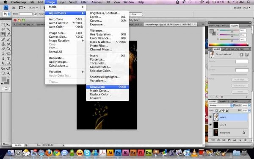Screen dimensions: 254x159
Task: Add a layer style via fx icon
Action: tap(218, 140)
